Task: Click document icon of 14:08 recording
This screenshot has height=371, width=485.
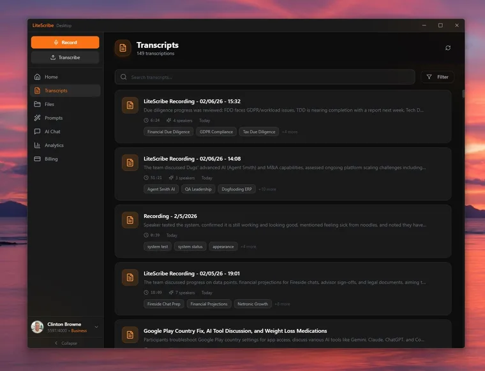Action: [x=130, y=163]
